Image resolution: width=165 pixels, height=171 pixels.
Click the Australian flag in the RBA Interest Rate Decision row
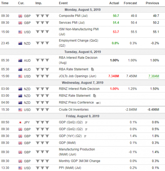coord(20,60)
